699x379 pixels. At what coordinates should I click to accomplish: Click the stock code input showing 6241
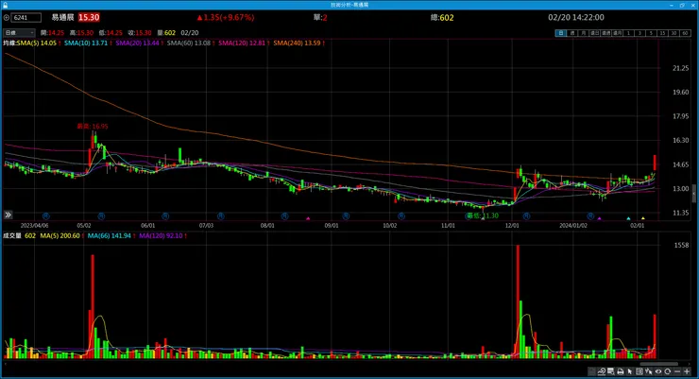pyautogui.click(x=26, y=18)
